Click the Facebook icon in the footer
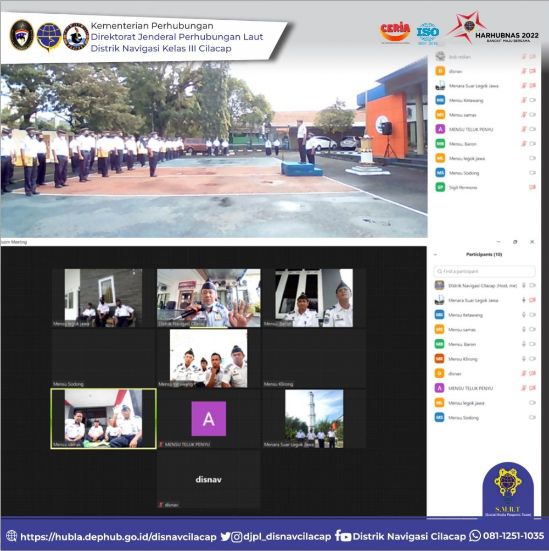The image size is (549, 551). click(x=338, y=536)
